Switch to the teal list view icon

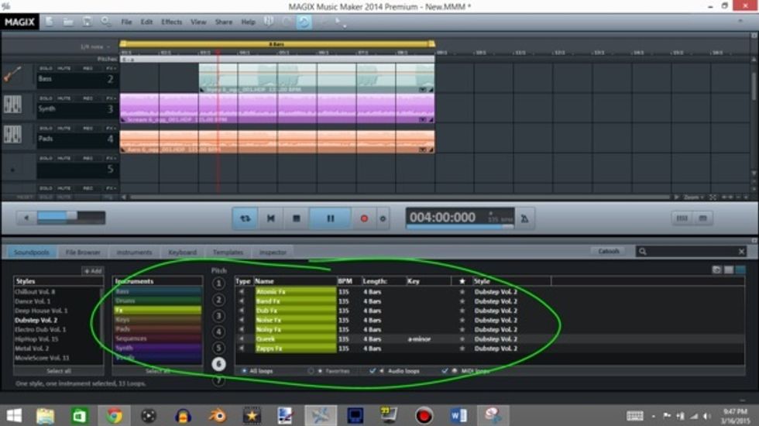[740, 270]
